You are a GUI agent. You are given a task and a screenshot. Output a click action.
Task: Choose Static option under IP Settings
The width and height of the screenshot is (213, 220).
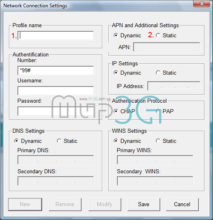pyautogui.click(x=158, y=73)
